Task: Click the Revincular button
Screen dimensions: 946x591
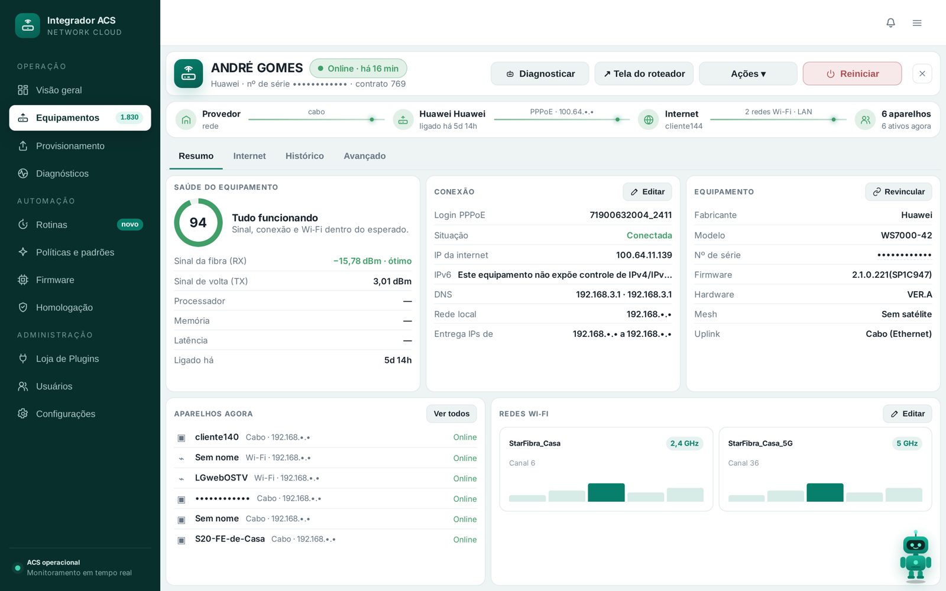Action: point(899,191)
